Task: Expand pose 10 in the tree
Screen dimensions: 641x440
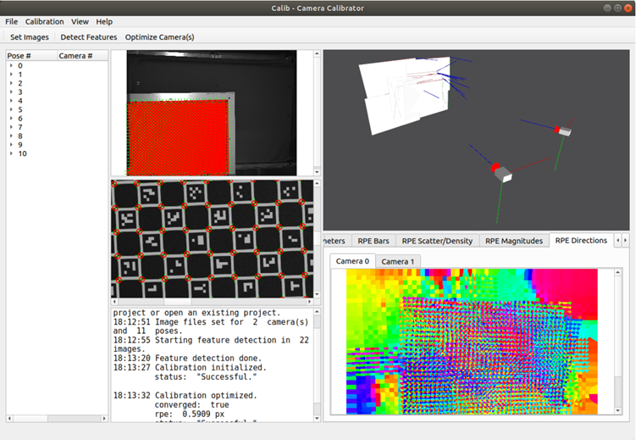Action: pos(12,154)
